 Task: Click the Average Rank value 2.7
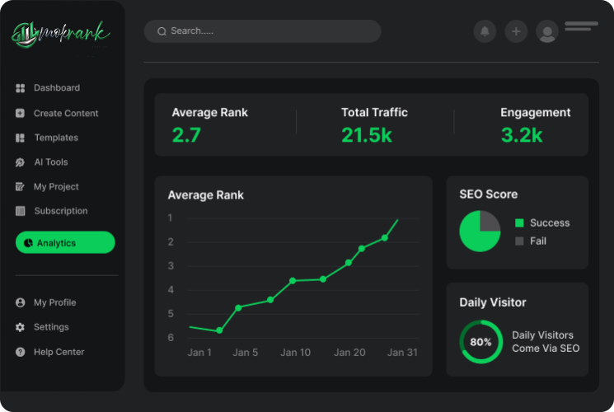click(x=186, y=135)
